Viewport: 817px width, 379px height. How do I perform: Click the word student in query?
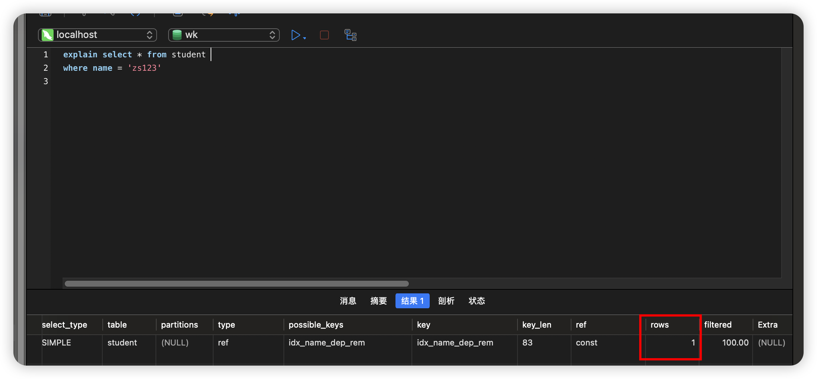[188, 55]
